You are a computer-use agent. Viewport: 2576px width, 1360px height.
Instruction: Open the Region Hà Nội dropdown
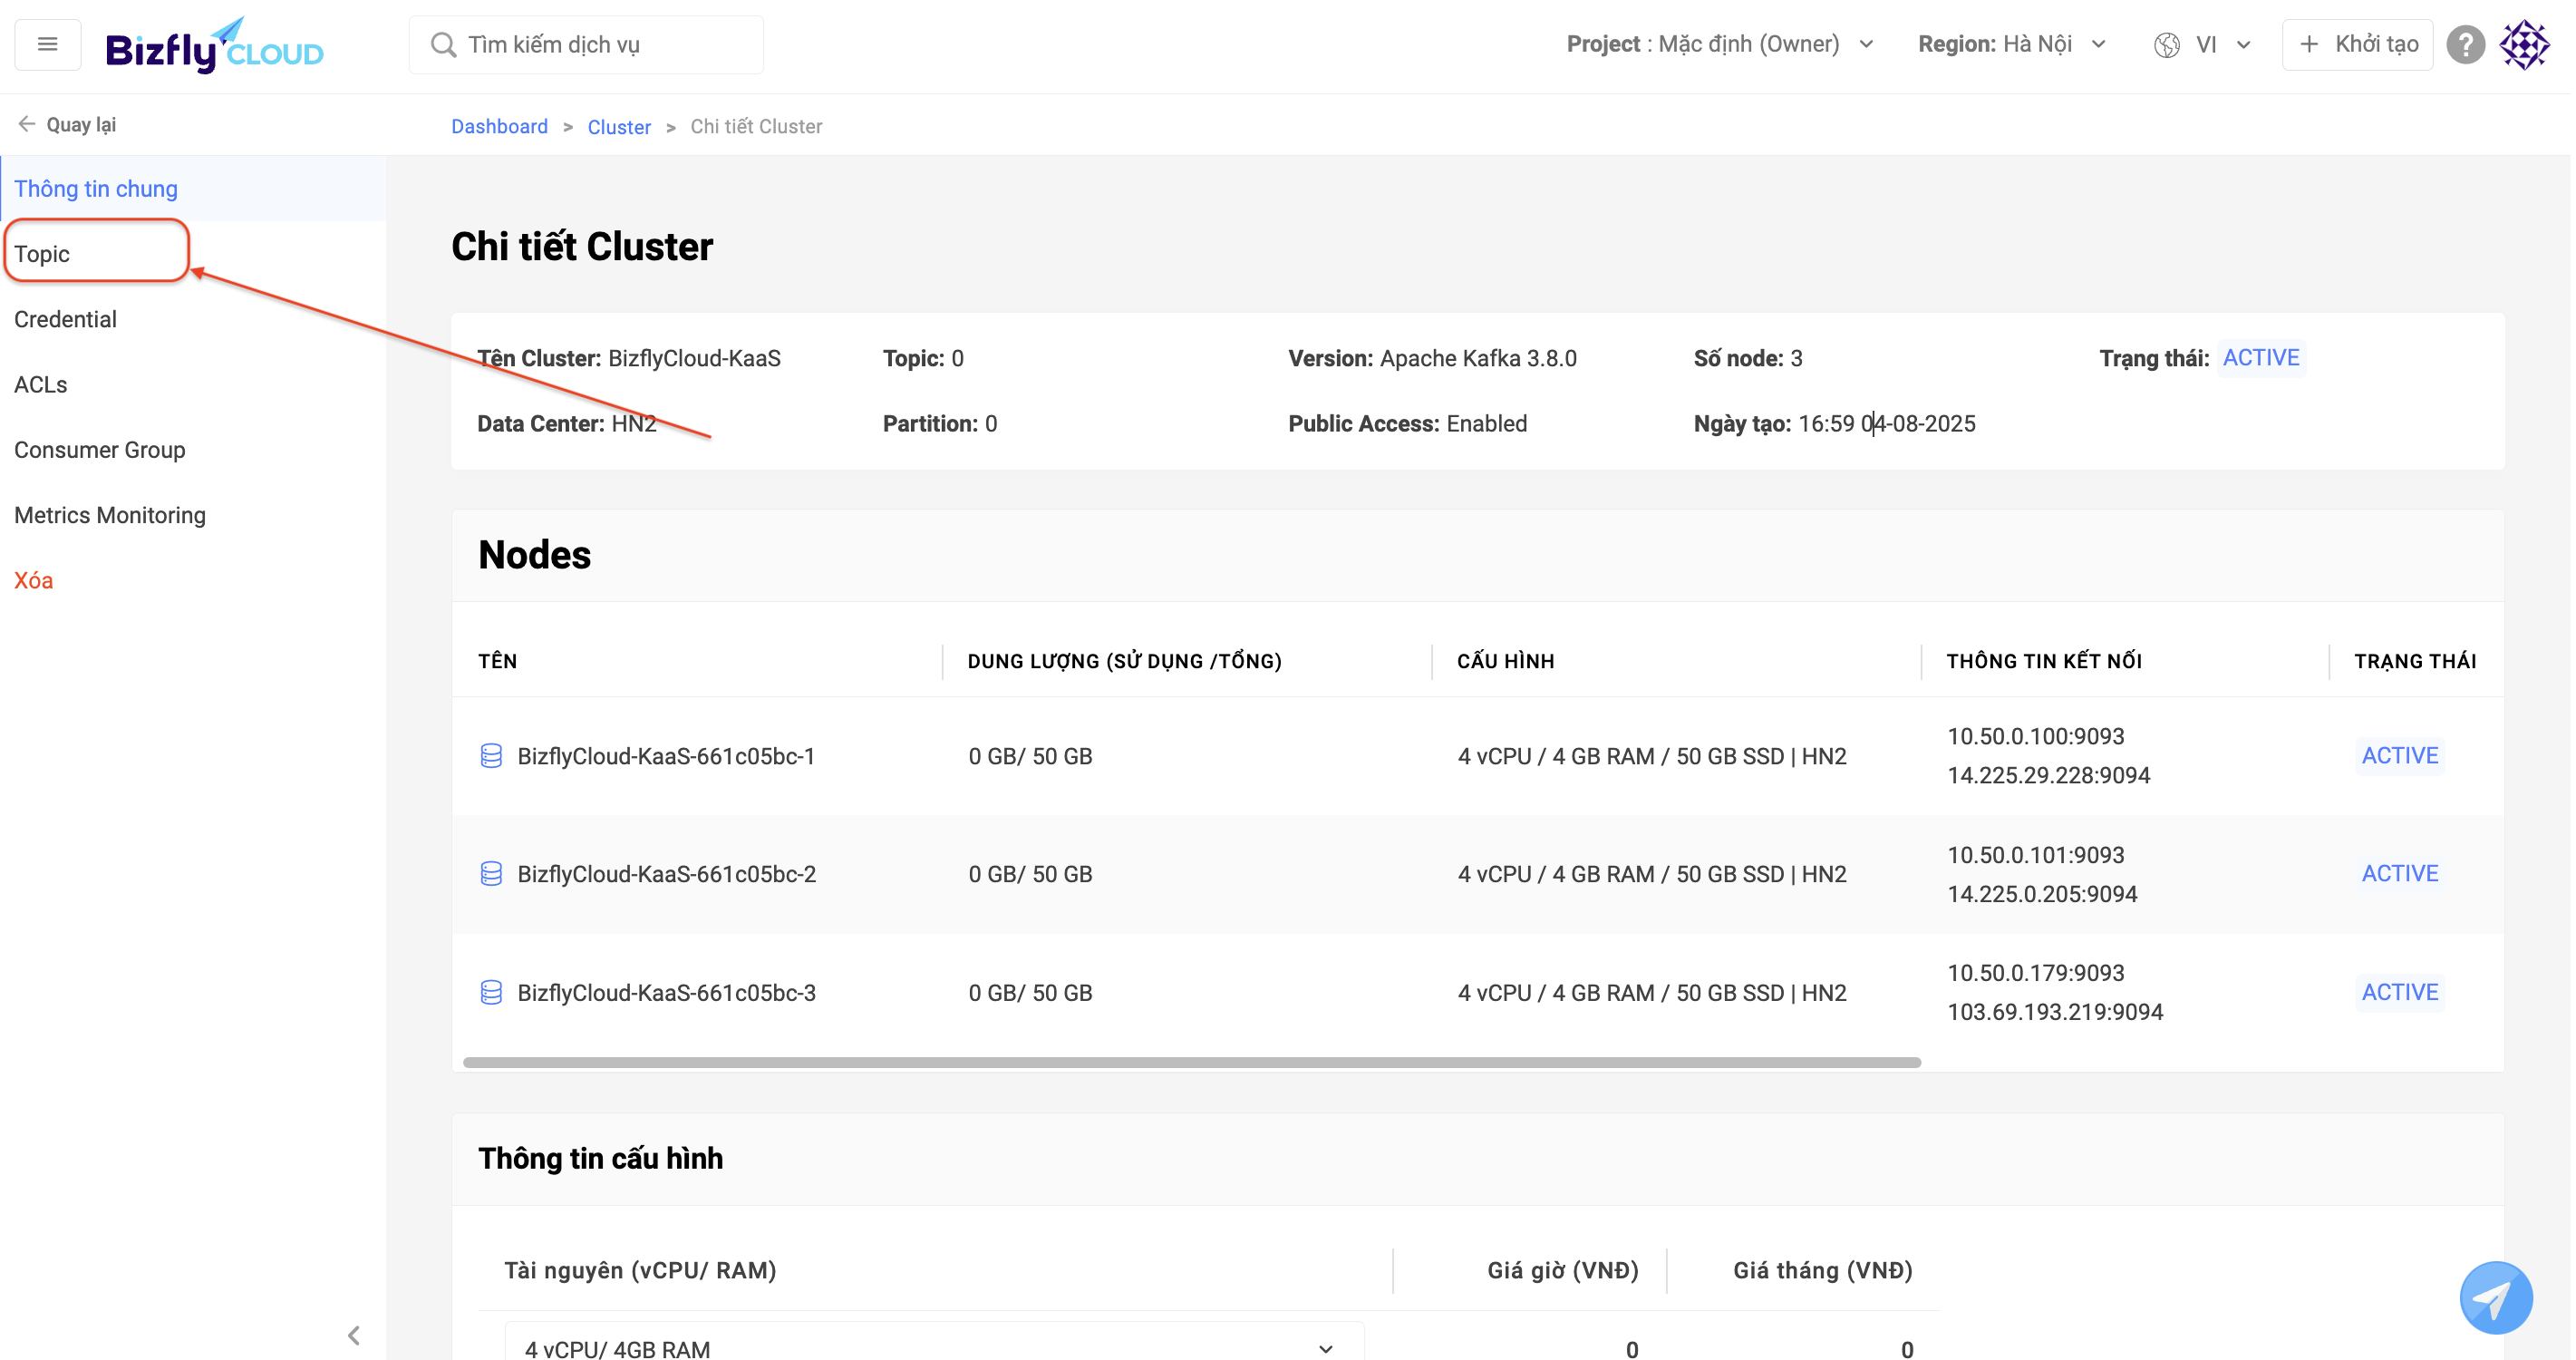pyautogui.click(x=2012, y=44)
